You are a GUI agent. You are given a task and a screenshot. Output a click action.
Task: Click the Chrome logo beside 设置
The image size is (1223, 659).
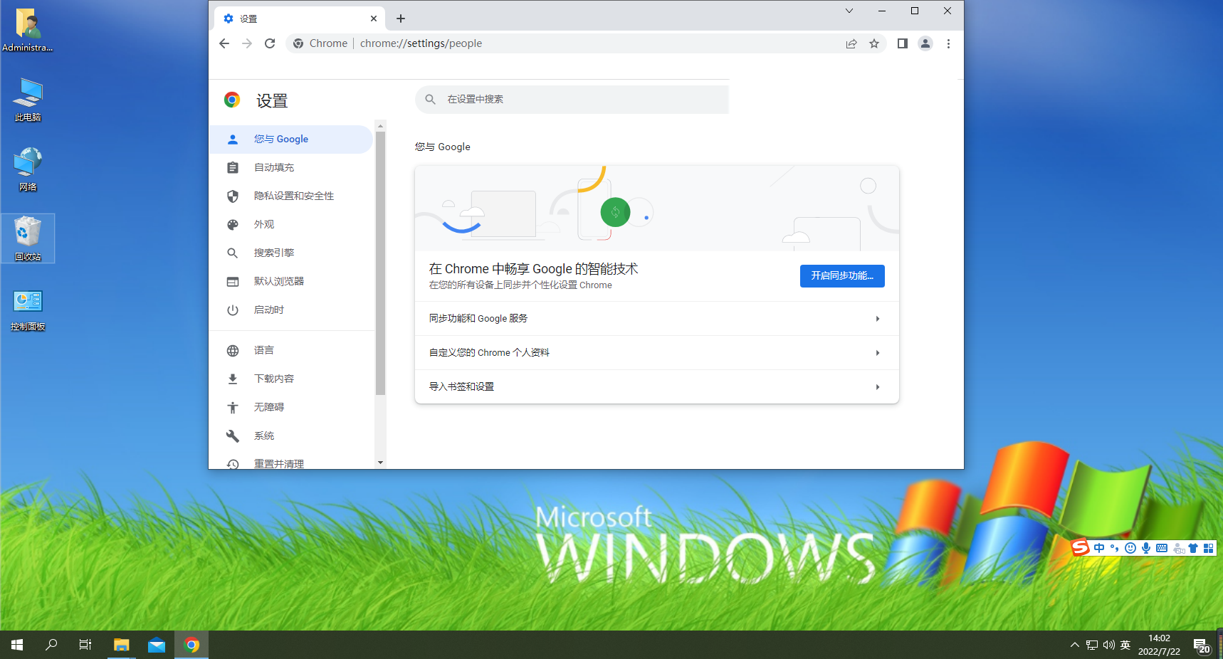(x=232, y=100)
